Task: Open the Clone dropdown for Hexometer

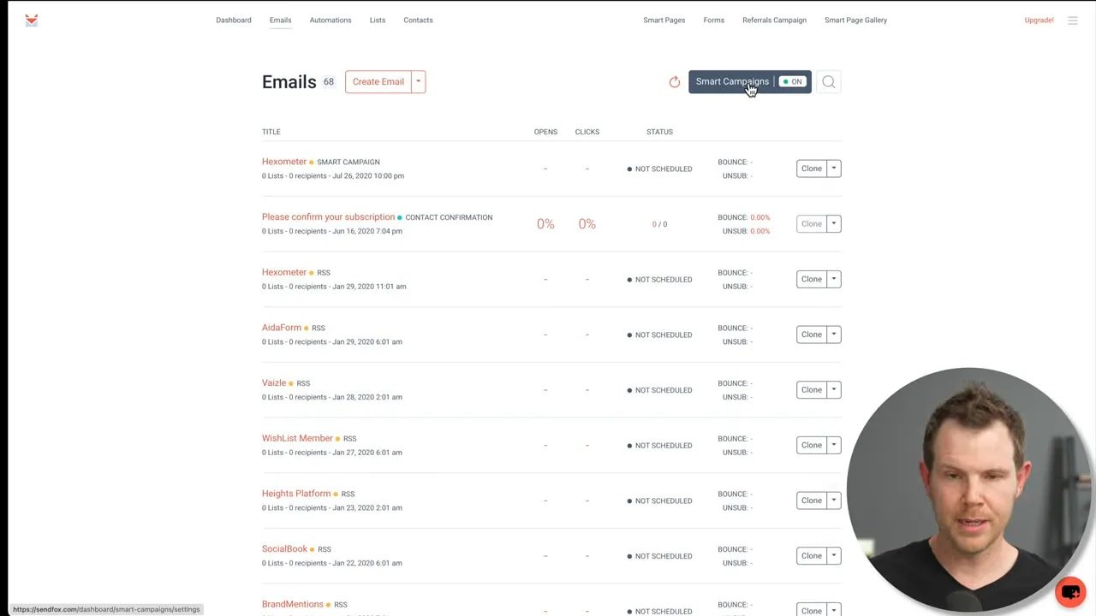Action: [833, 168]
